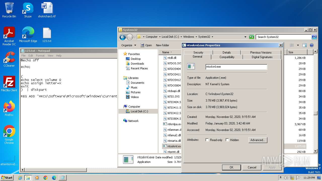Image resolution: width=322 pixels, height=181 pixels.
Task: Open the recent pages dropdown next to Forward
Action: (134, 37)
